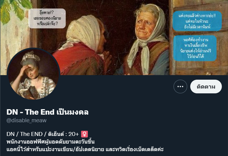Click the bio line starting with แอคนี้ไว้สำหรับ

click(85, 149)
